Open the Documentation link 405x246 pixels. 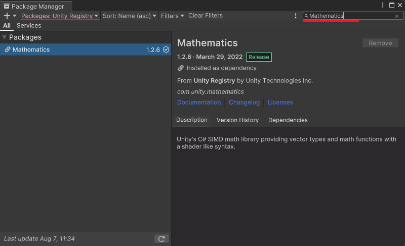coord(199,102)
